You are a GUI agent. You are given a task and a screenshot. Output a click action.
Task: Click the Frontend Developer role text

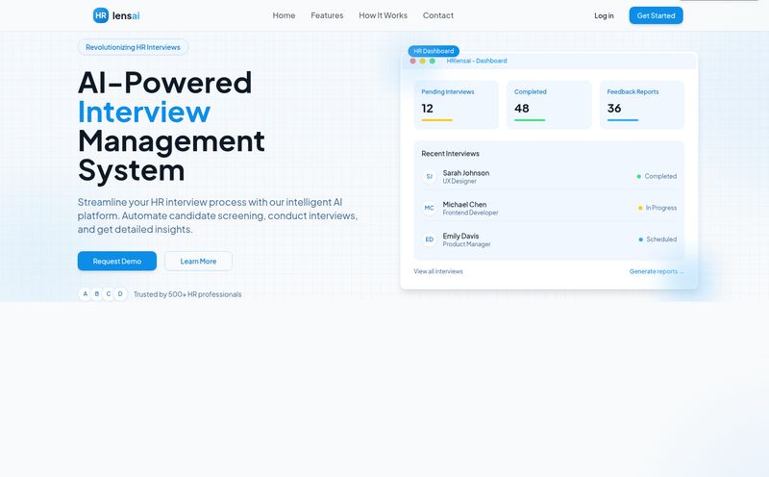[470, 213]
